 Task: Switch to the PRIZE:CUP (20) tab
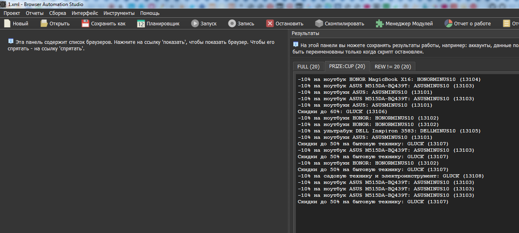(347, 66)
